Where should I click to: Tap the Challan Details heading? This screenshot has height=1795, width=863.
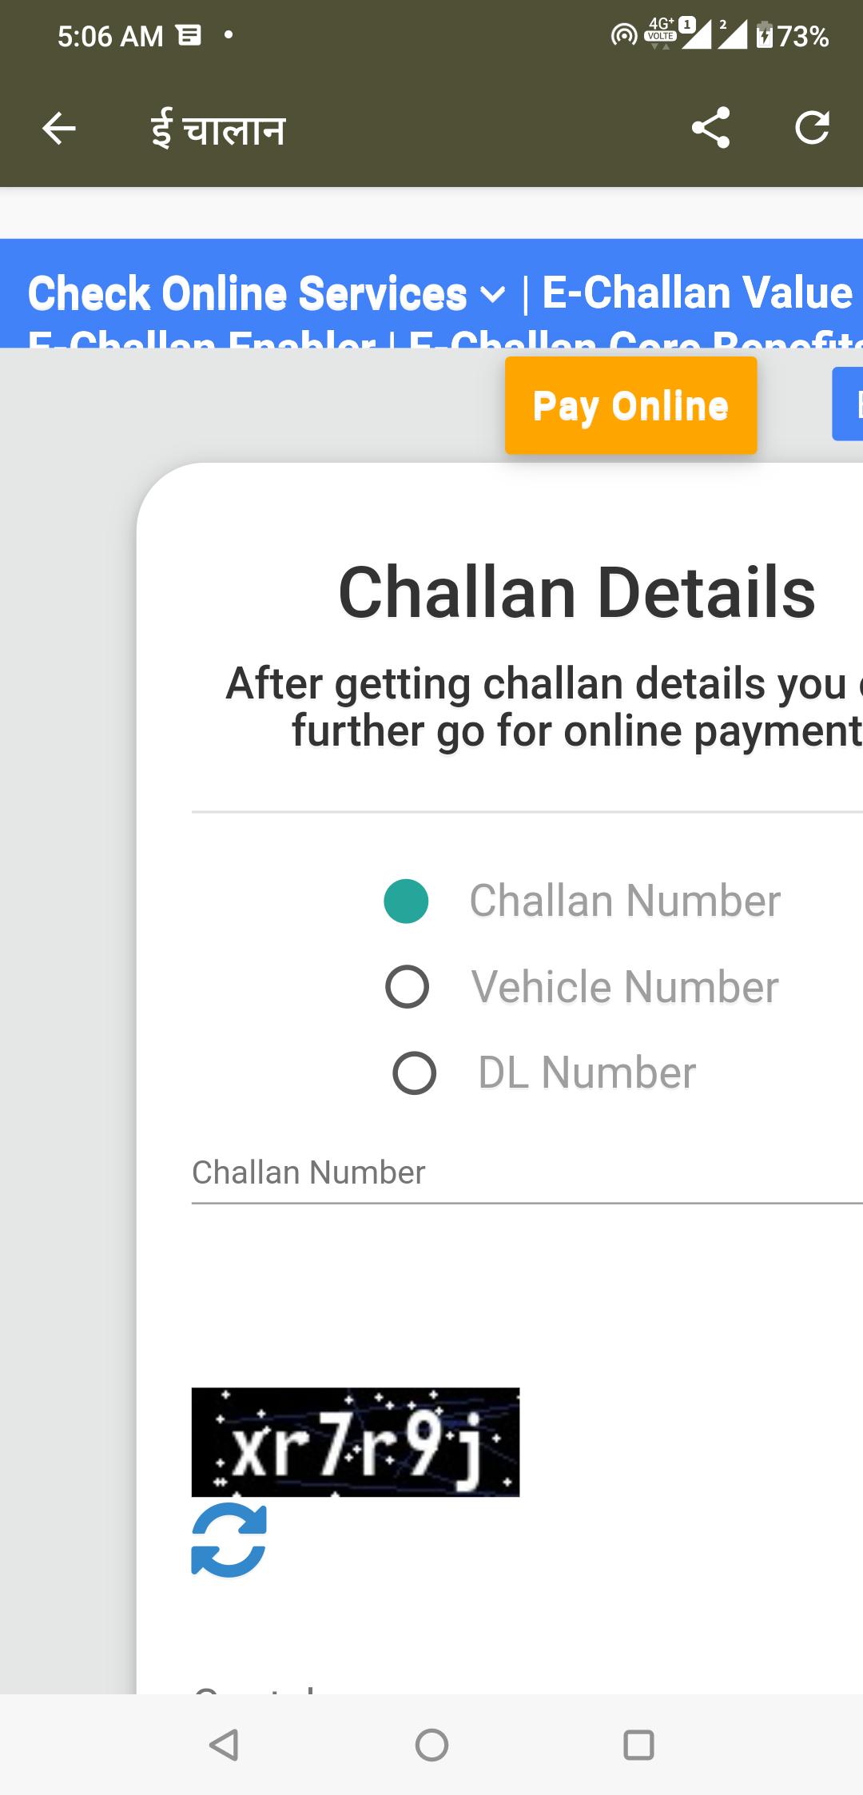pos(577,592)
